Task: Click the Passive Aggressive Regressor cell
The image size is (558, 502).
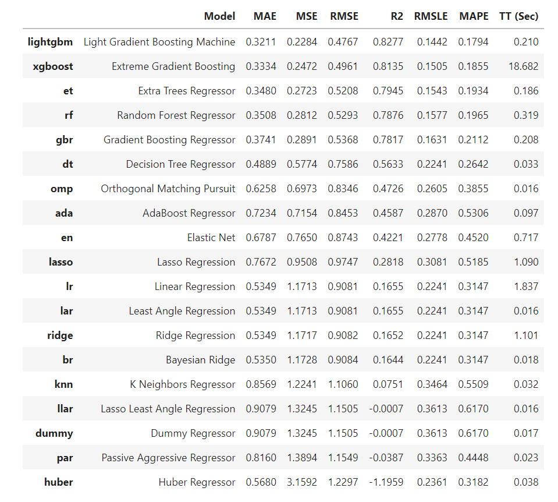Action: (168, 458)
